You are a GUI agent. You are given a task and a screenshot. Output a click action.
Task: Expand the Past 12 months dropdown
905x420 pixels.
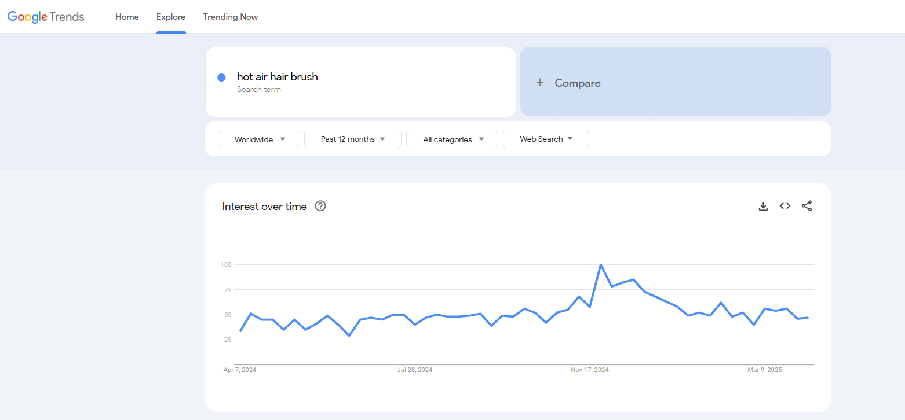click(352, 139)
